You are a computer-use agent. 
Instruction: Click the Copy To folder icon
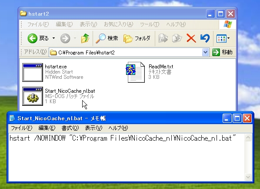pyautogui.click(x=177, y=38)
